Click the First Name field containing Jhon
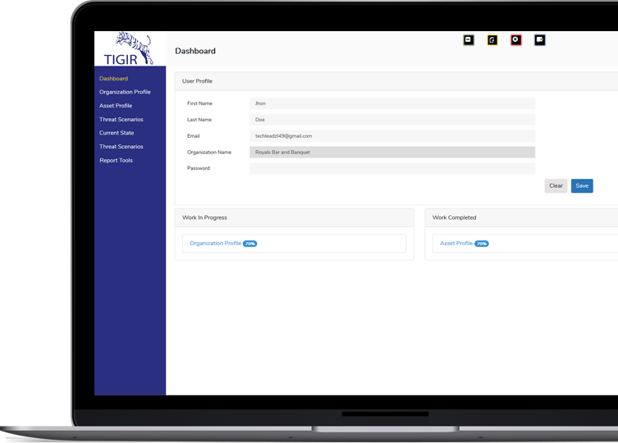The height and width of the screenshot is (443, 618). pos(391,103)
